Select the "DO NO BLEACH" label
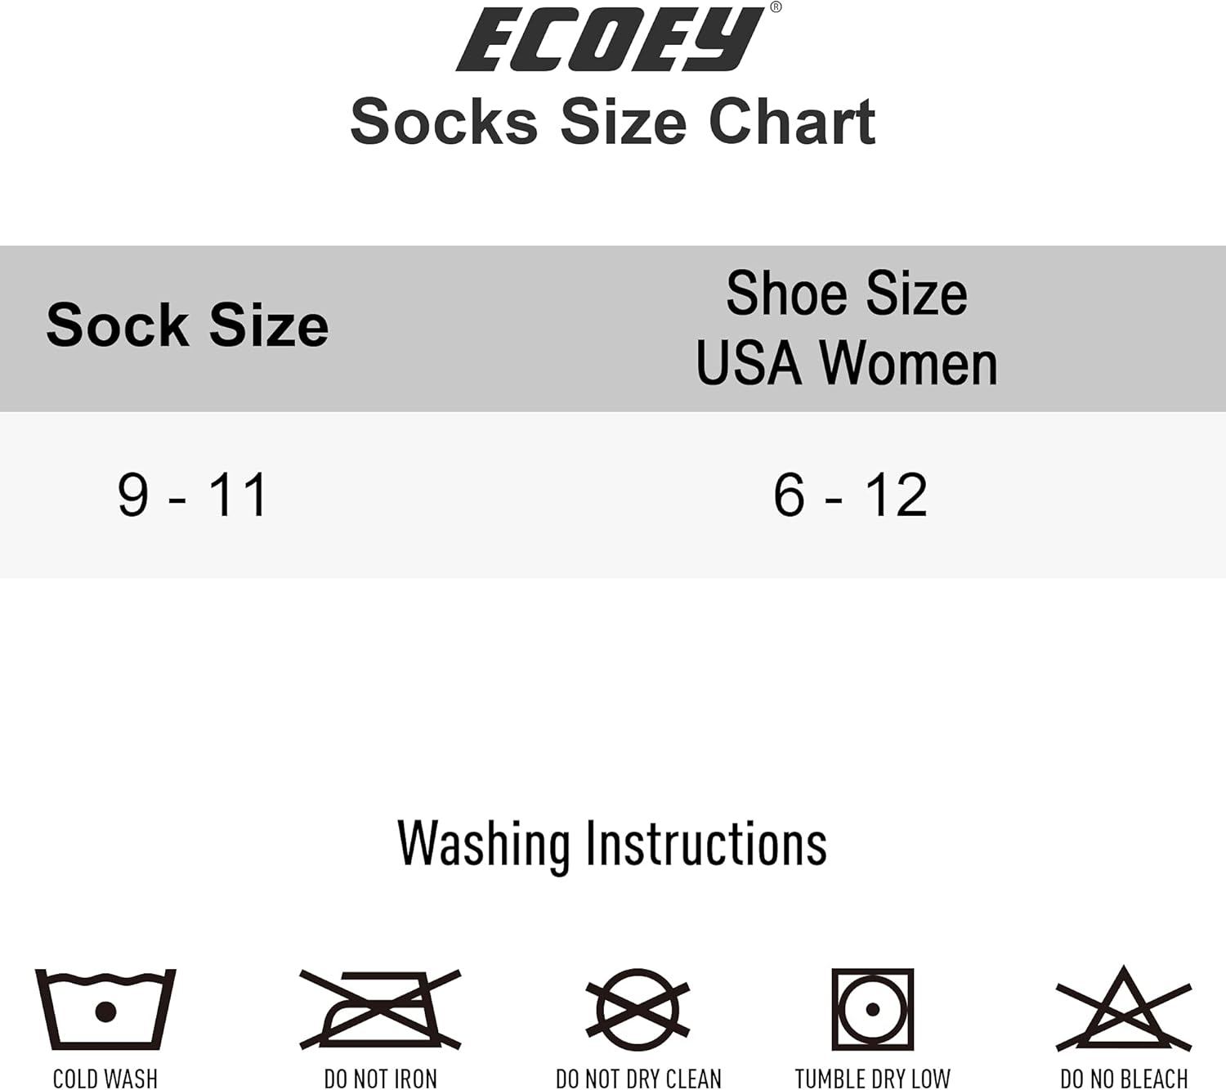1226x1090 pixels. [x=1124, y=1079]
